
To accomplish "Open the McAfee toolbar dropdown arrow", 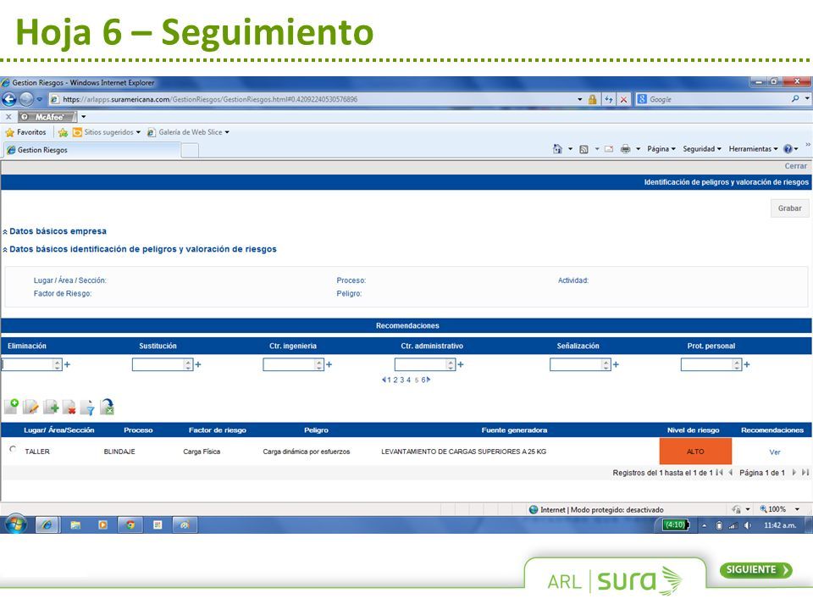I will tap(84, 117).
